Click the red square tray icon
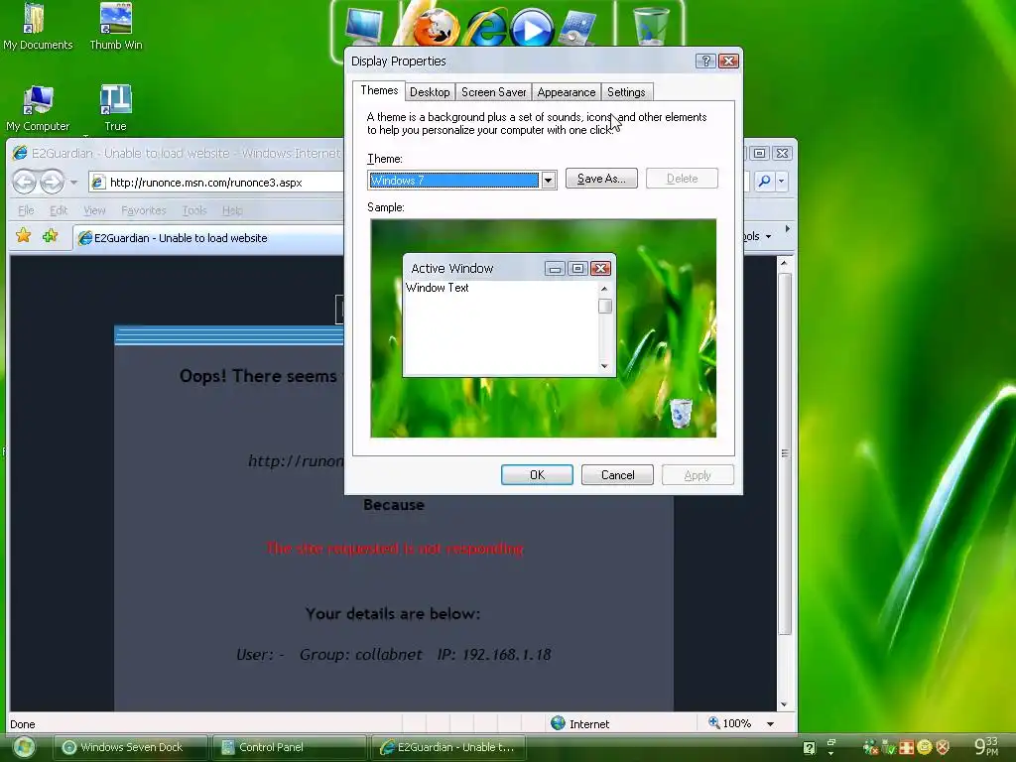This screenshot has width=1016, height=762. (907, 747)
